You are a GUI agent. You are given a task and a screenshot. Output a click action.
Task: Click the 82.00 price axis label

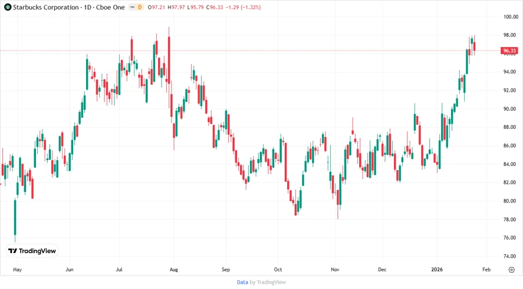coord(510,182)
